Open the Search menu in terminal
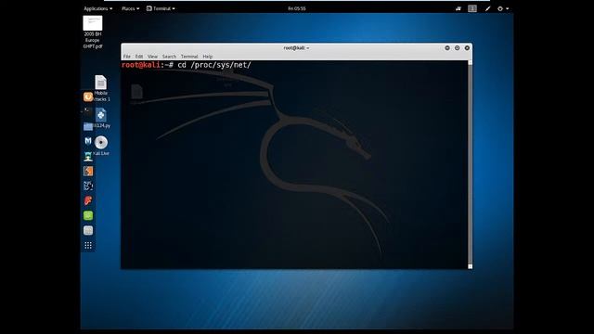The width and height of the screenshot is (594, 334). [169, 57]
